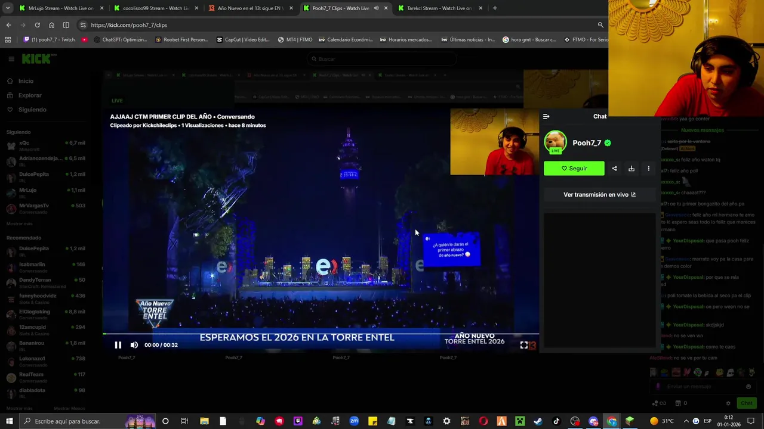Expand followed list with Mostrar más
This screenshot has width=764, height=429.
[19, 223]
